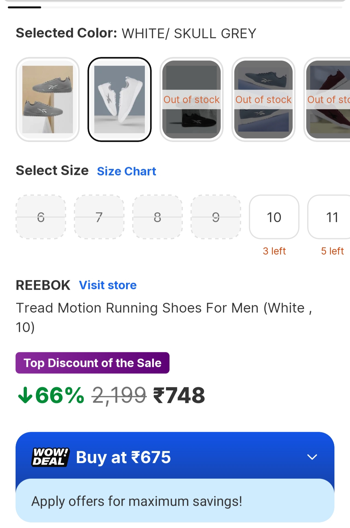The width and height of the screenshot is (350, 528).
Task: Select the grey shoe color swatch
Action: pyautogui.click(x=48, y=100)
